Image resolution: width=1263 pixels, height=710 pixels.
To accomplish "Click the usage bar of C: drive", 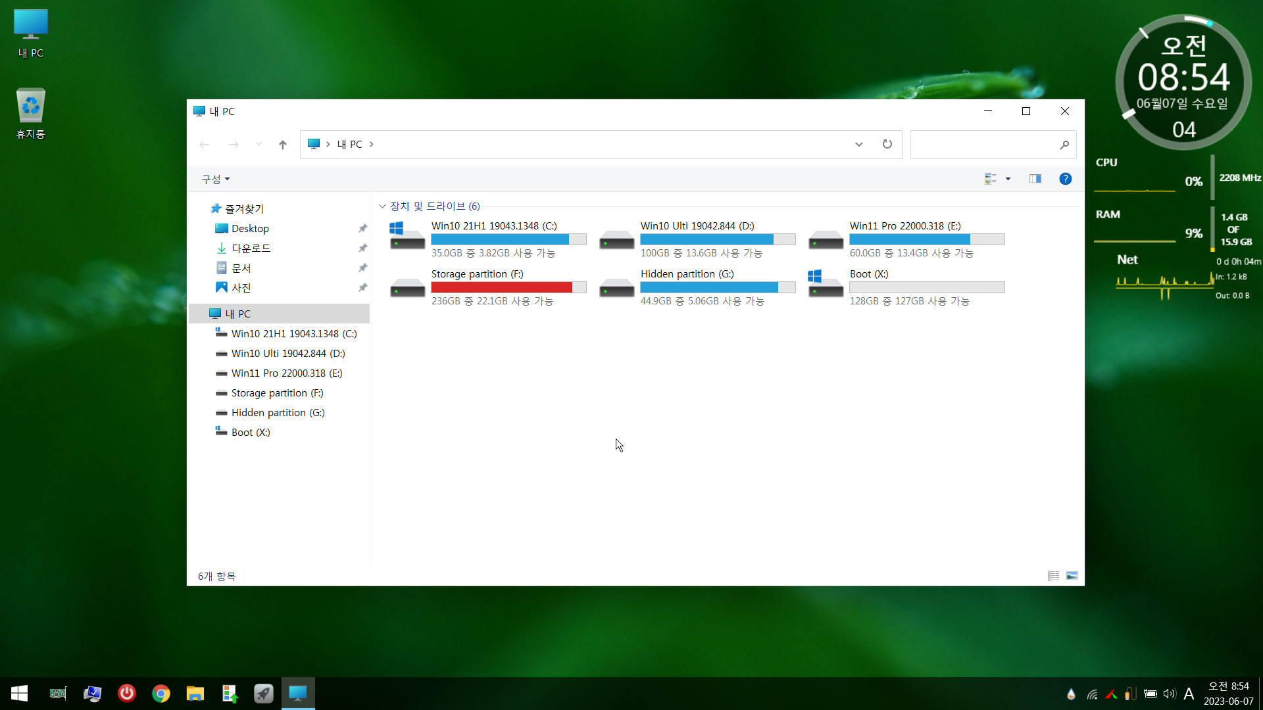I will click(x=508, y=239).
